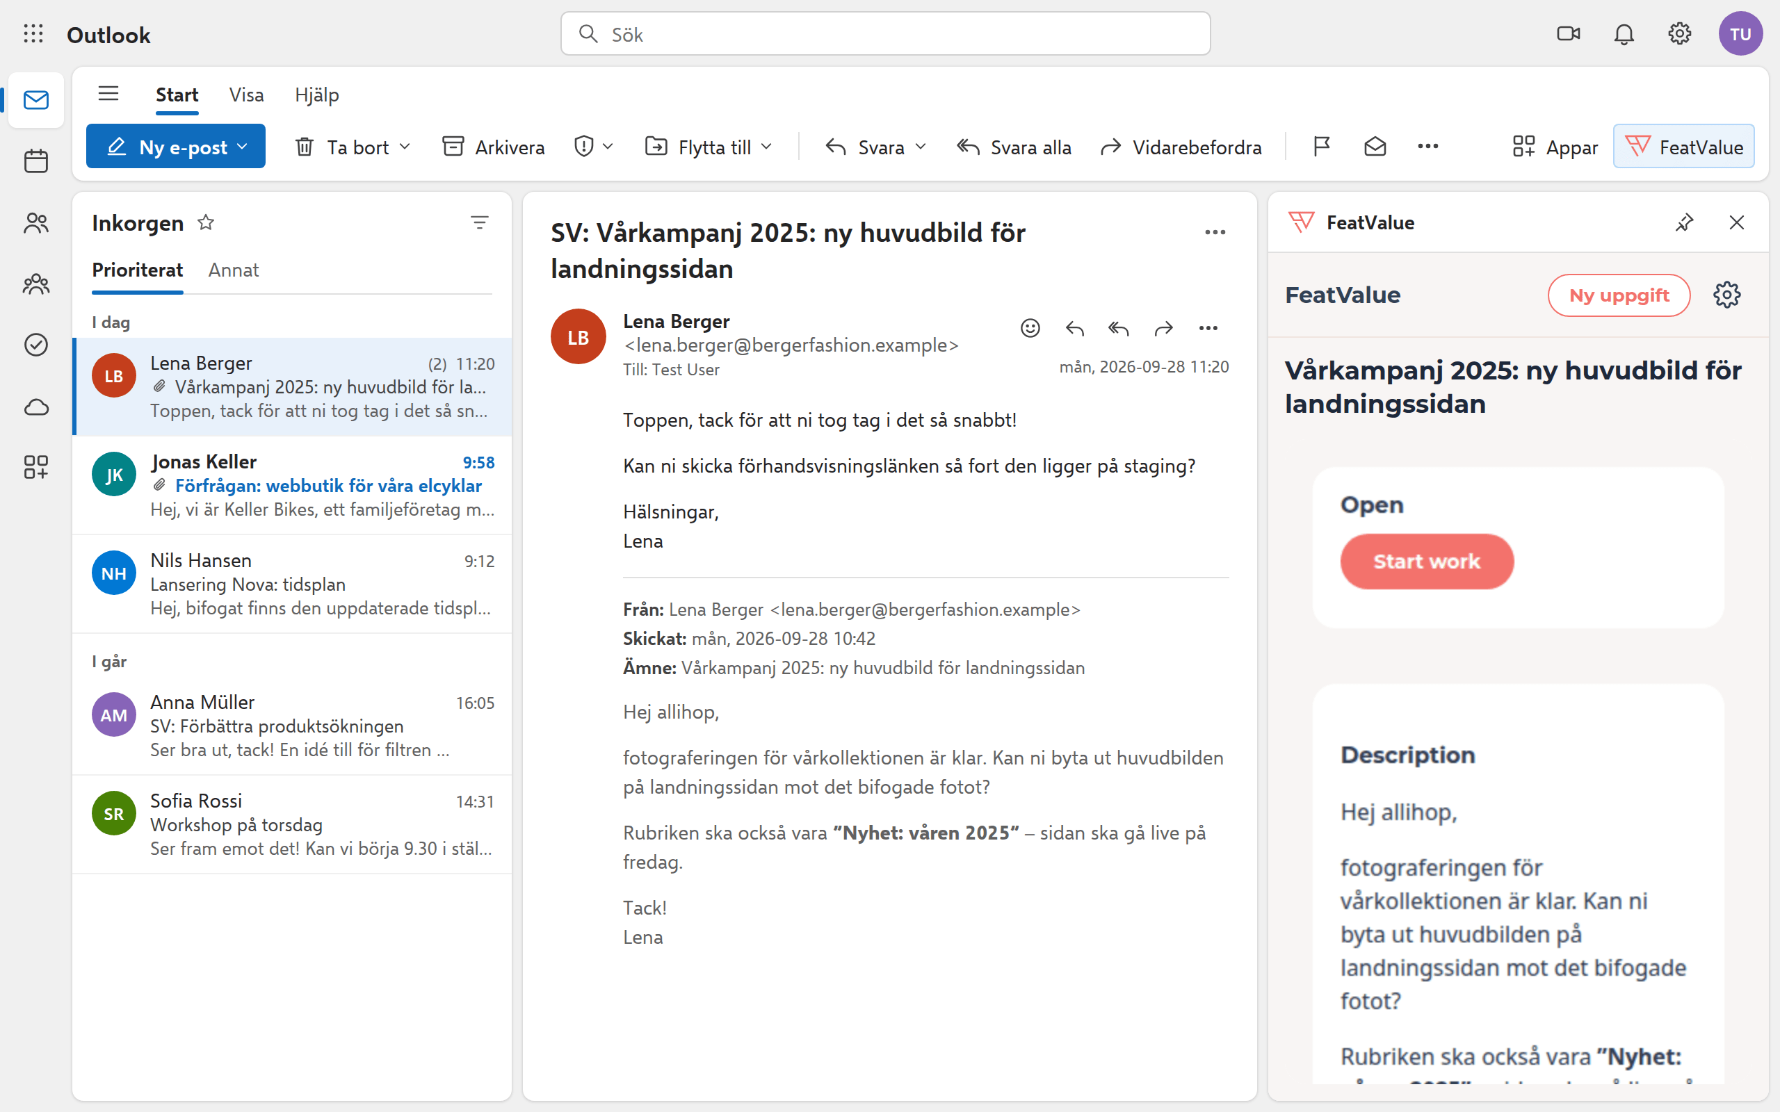The image size is (1780, 1112).
Task: Open To Do checkmark icon in sidebar
Action: click(36, 345)
